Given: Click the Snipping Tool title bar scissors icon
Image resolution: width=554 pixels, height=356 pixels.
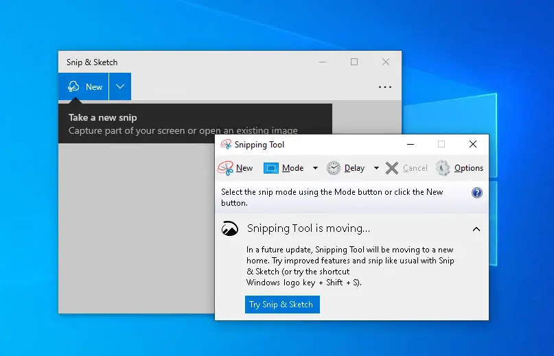Looking at the screenshot, I should coord(226,144).
